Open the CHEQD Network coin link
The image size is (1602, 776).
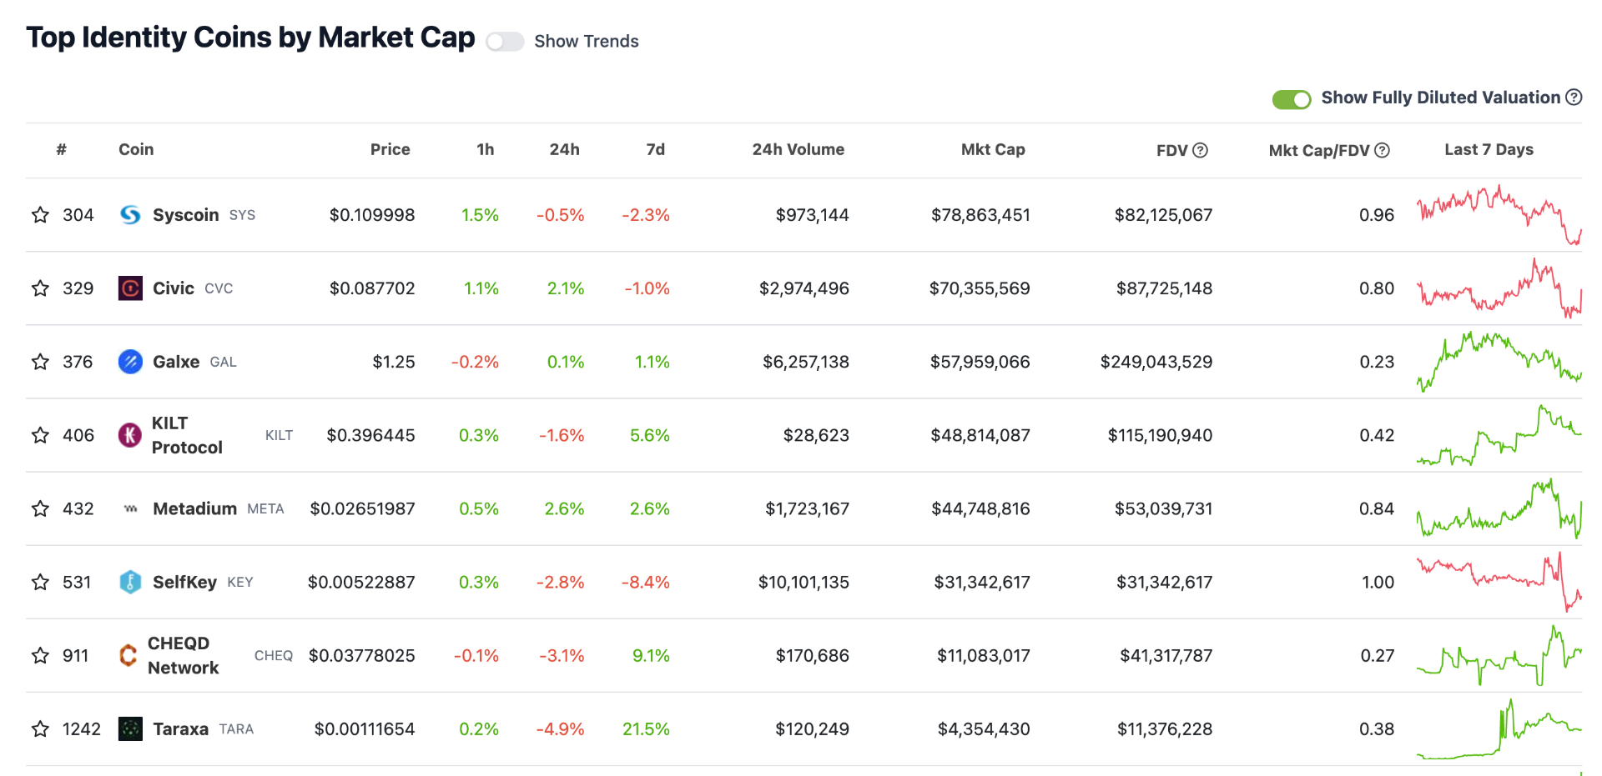184,655
